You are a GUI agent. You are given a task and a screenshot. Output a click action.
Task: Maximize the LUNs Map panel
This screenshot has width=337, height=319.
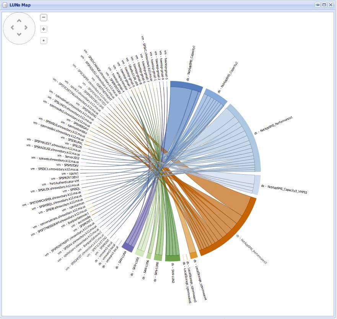(324, 5)
